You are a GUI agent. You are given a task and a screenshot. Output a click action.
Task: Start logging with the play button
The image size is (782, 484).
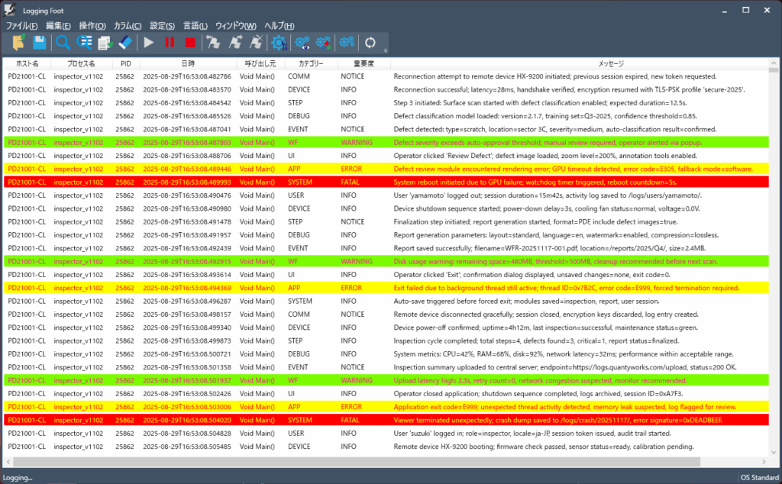pyautogui.click(x=149, y=43)
